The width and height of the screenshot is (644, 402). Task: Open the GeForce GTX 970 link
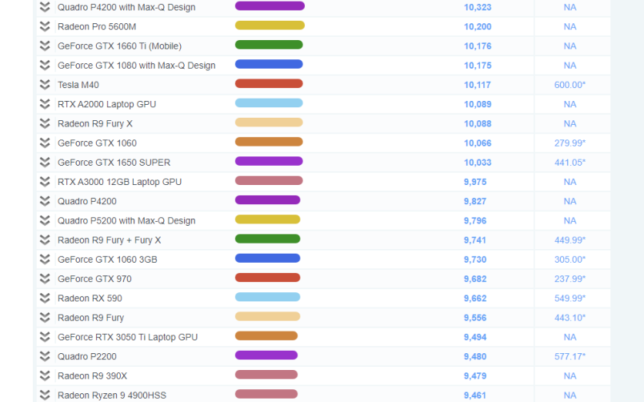pos(94,279)
